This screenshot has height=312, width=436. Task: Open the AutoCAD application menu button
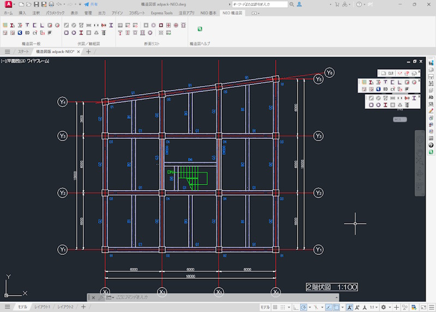click(8, 4)
